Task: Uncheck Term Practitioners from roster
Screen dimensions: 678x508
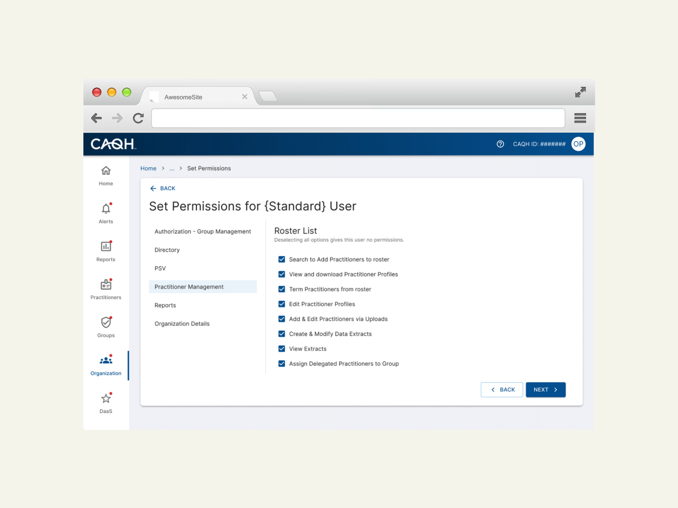Action: [x=281, y=289]
